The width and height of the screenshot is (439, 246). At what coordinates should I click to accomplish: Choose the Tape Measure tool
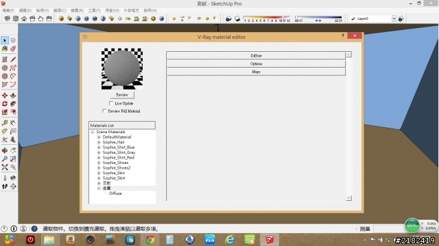point(5,123)
